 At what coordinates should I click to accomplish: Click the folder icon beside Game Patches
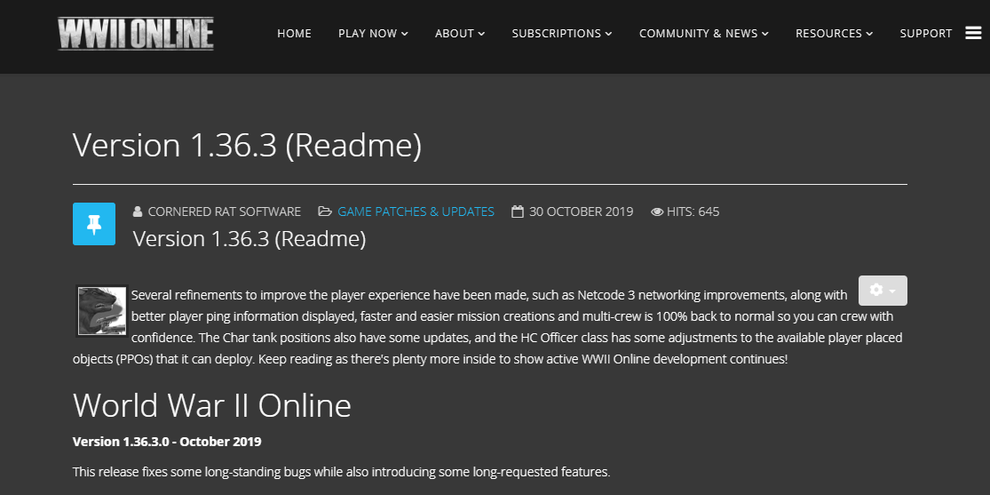point(325,212)
